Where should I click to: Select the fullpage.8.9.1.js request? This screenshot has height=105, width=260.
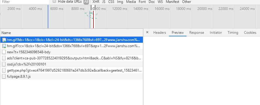[71, 76]
